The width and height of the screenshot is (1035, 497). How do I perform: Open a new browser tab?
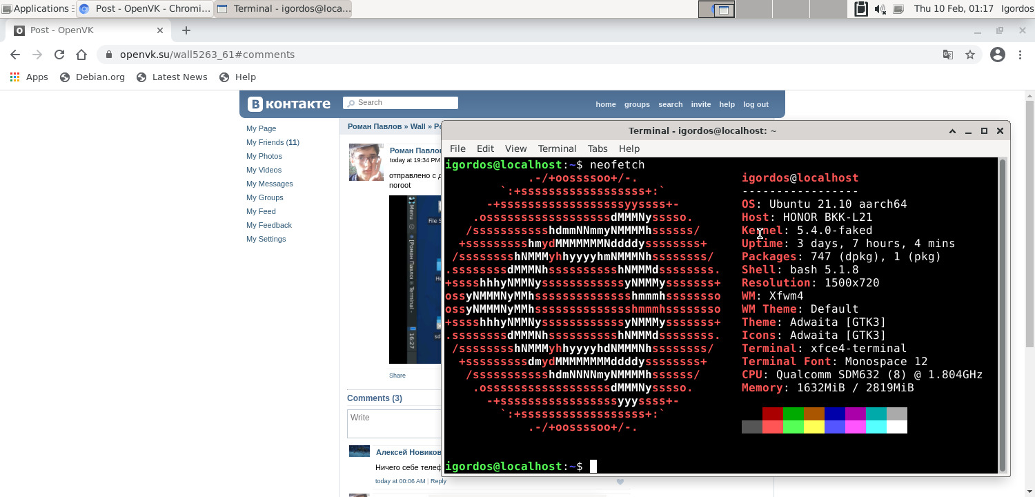(186, 30)
